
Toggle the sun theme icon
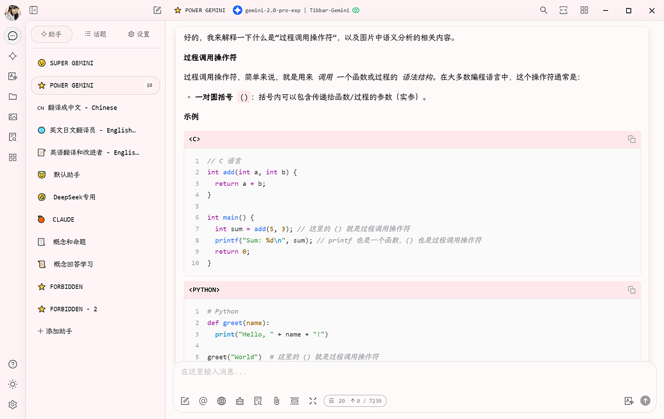[x=13, y=384]
